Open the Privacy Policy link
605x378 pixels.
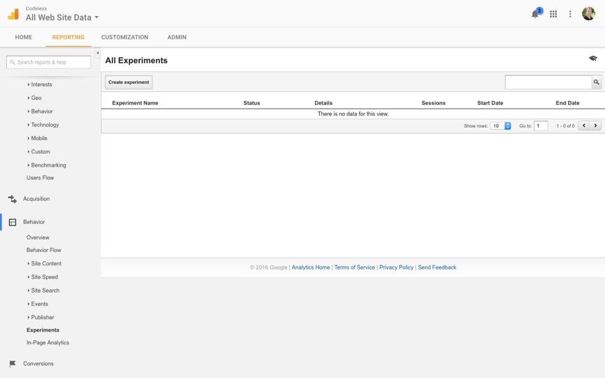tap(396, 267)
